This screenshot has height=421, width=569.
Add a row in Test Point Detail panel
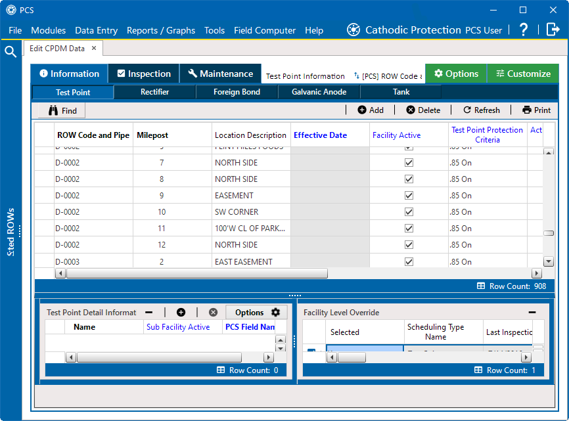[x=181, y=313]
